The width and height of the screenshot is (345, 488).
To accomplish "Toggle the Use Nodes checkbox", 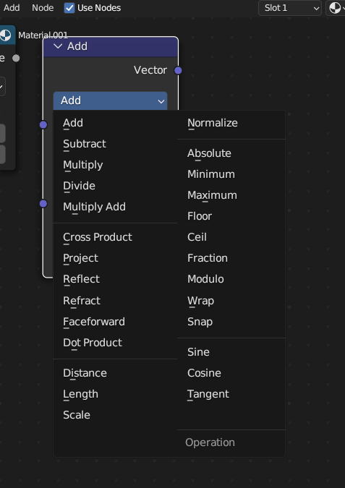I will point(69,8).
